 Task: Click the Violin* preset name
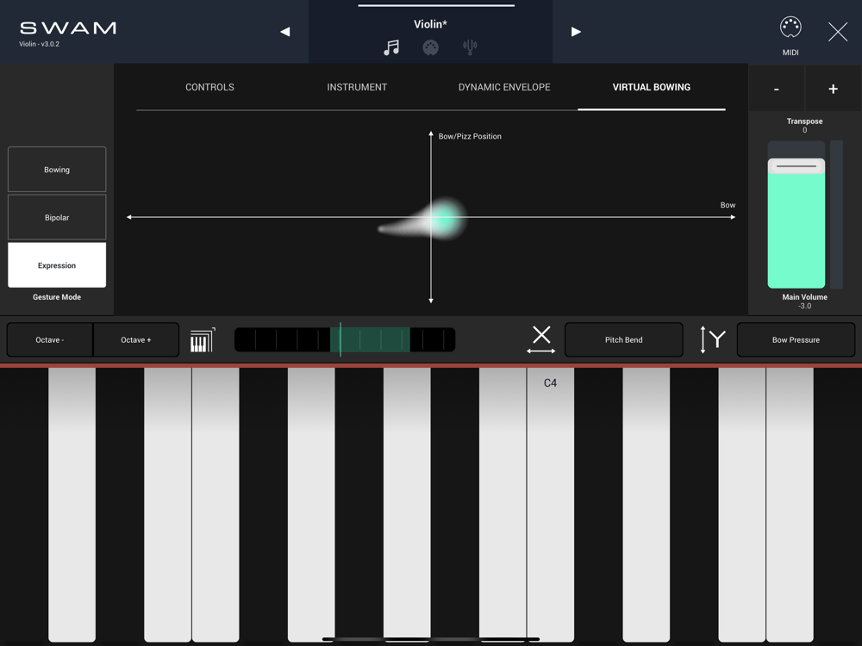(x=430, y=24)
